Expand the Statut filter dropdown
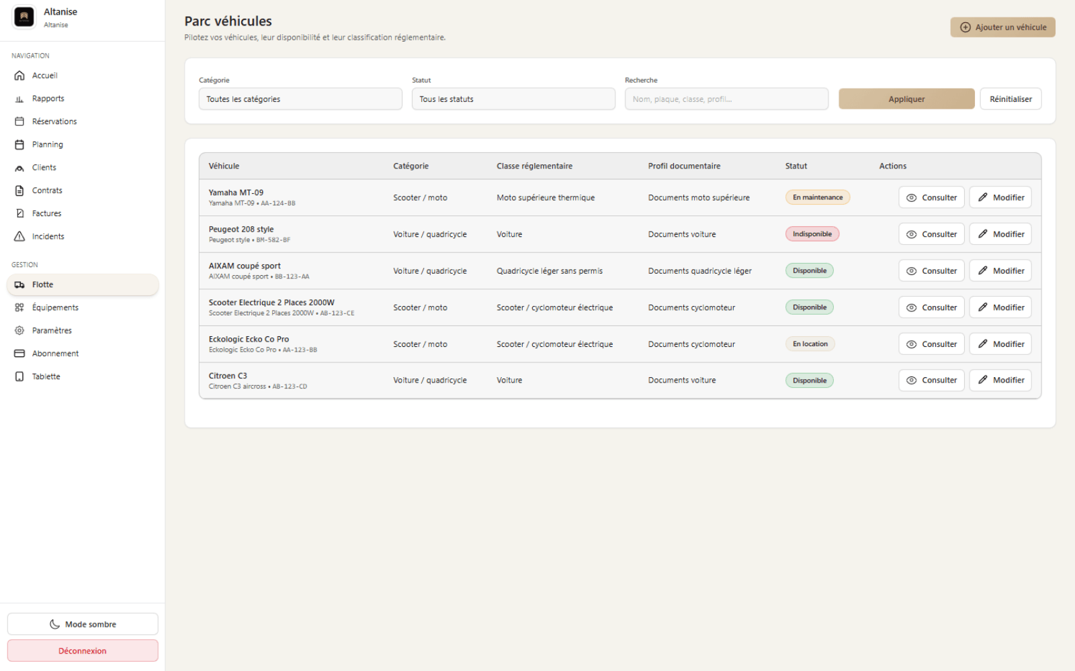 (513, 99)
